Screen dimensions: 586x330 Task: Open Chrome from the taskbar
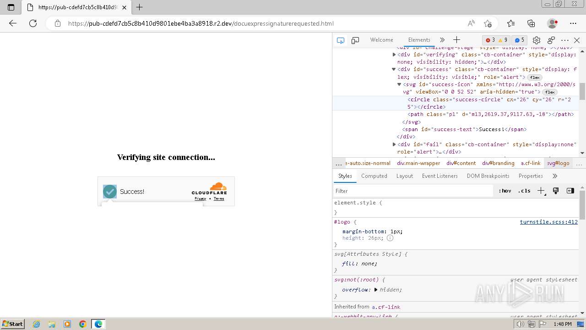pyautogui.click(x=83, y=324)
